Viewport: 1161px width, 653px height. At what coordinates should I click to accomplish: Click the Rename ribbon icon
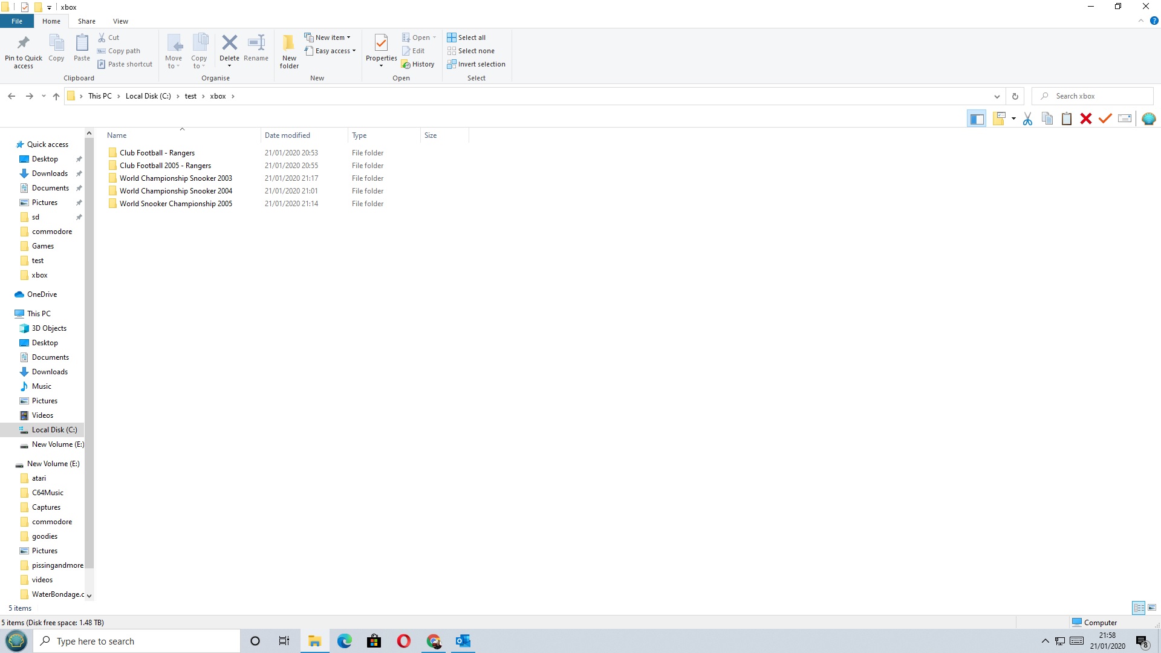click(x=256, y=42)
